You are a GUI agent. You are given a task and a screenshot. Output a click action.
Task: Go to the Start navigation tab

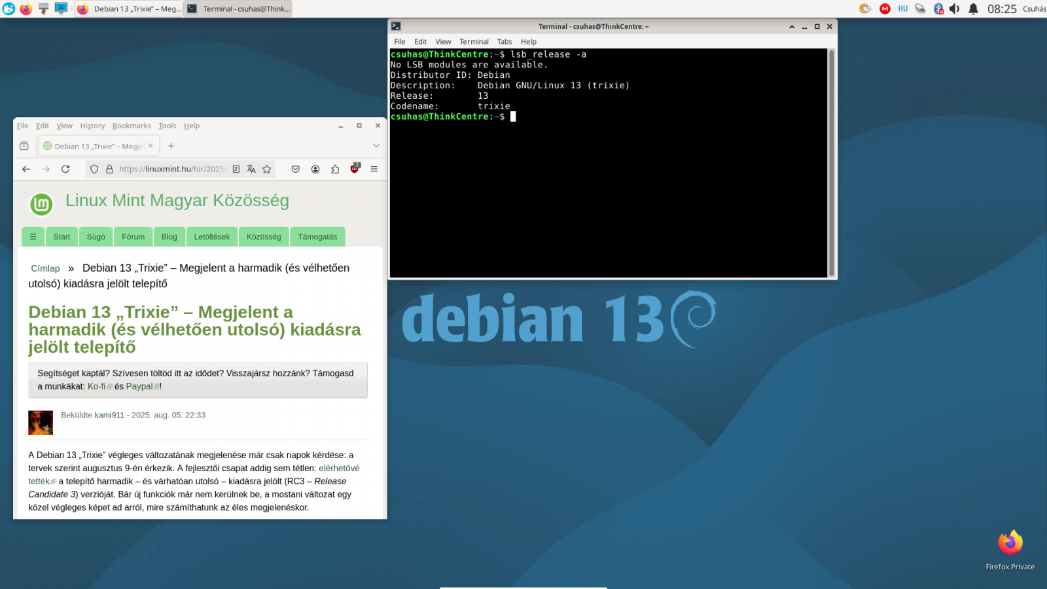62,237
